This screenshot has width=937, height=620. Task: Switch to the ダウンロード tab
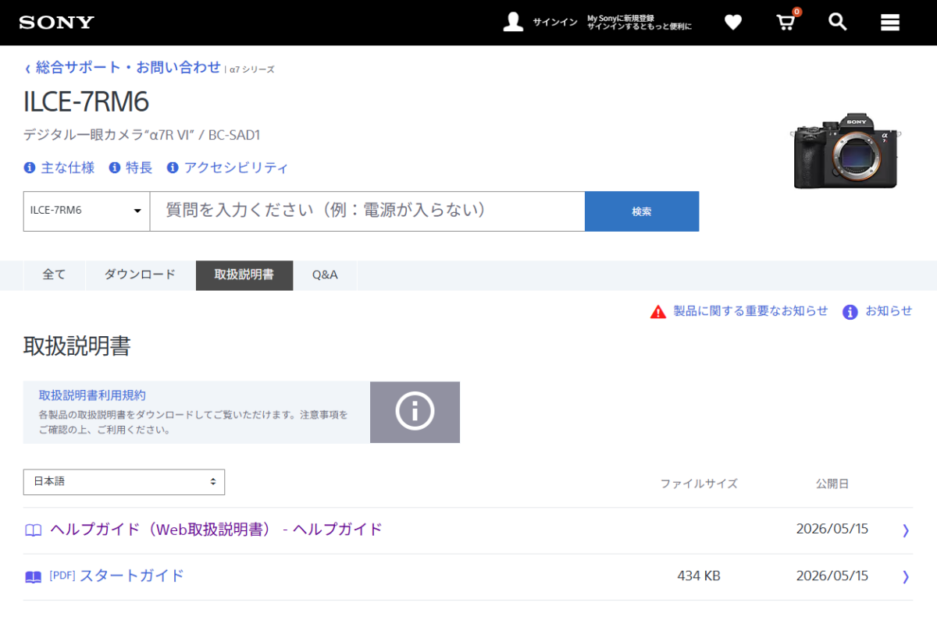click(x=140, y=275)
